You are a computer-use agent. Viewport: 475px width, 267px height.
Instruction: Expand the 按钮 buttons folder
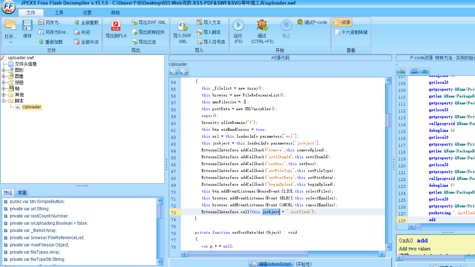4,82
